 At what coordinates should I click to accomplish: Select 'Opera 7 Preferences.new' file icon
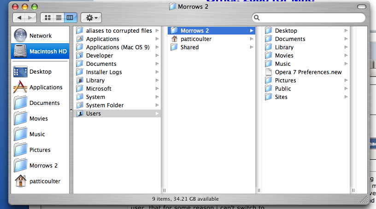269,72
